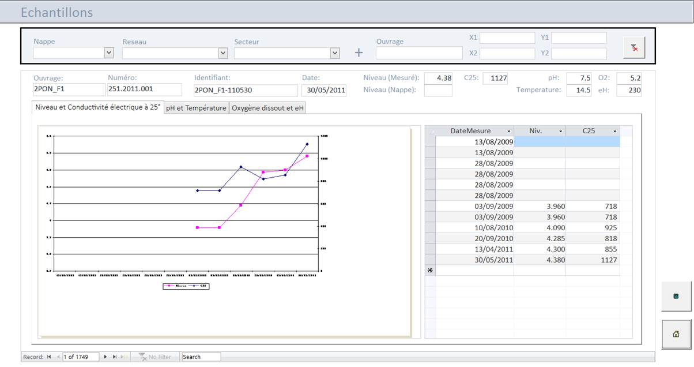Select Niveau et Conductivité électrique tab
The height and width of the screenshot is (367, 694).
[97, 107]
